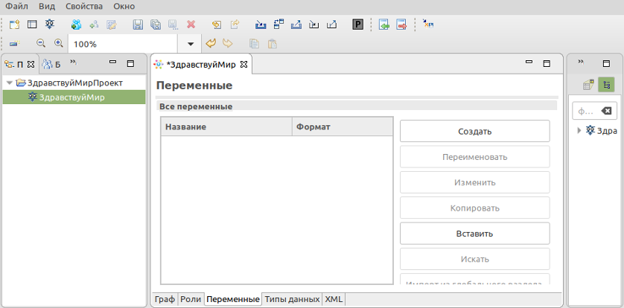Switch to the Б tab in left panel
This screenshot has width=624, height=308.
[x=51, y=64]
